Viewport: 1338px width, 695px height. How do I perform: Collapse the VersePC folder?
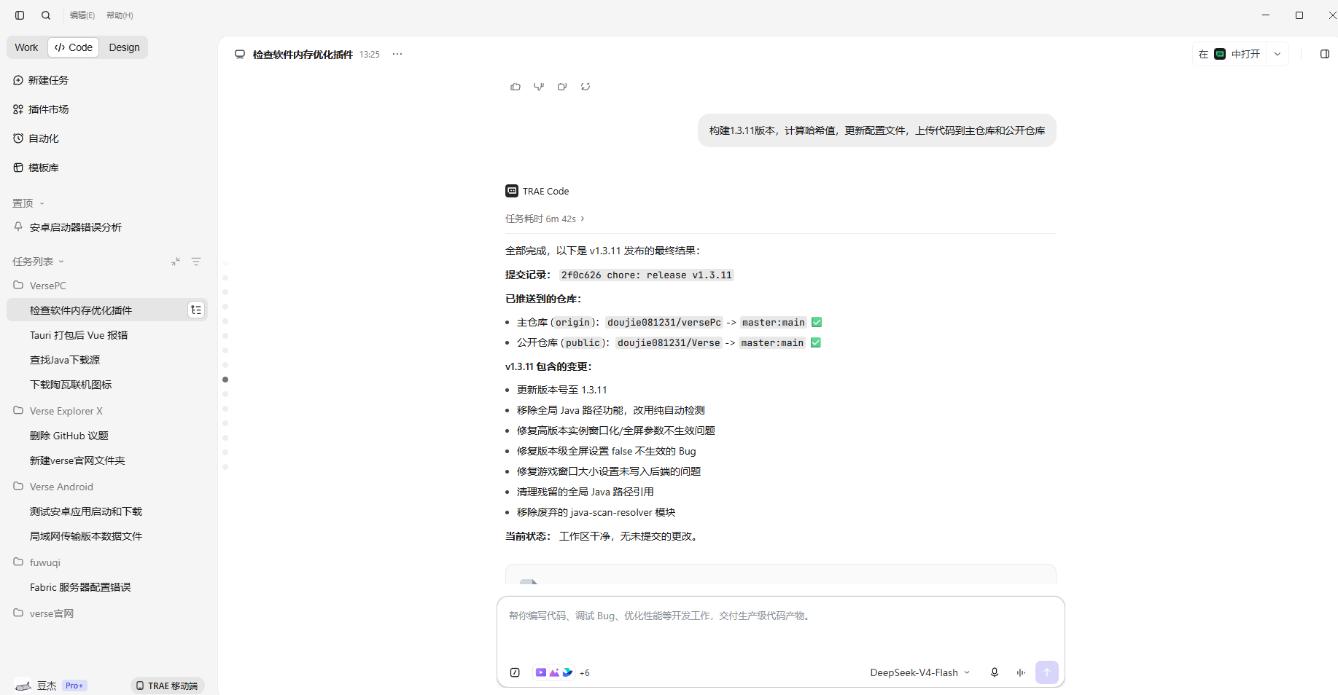[x=48, y=286]
